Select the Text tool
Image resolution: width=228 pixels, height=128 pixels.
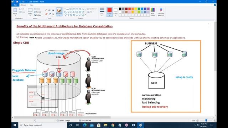(53, 10)
